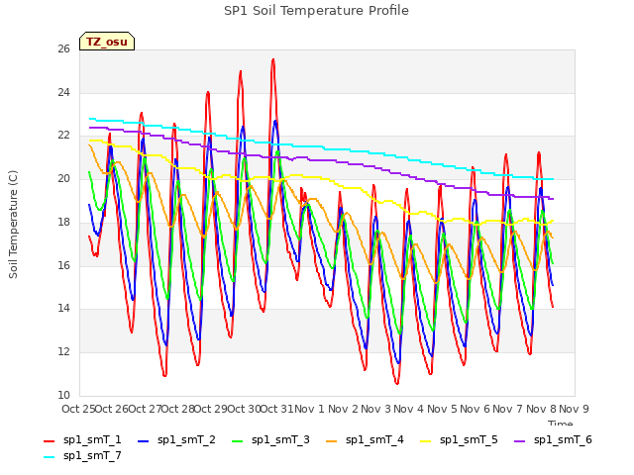
Task: Toggle sp1_smT_6 legend entry
Action: point(553,439)
